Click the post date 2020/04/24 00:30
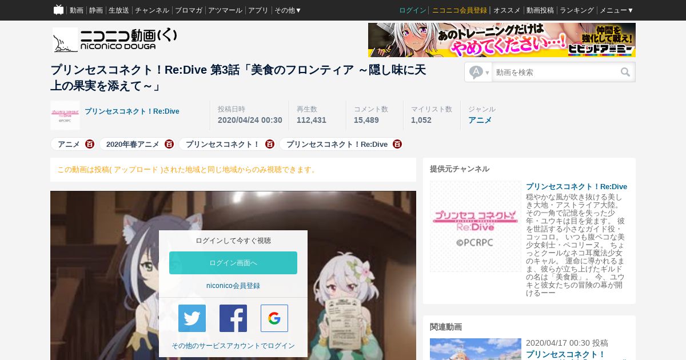 pyautogui.click(x=250, y=120)
